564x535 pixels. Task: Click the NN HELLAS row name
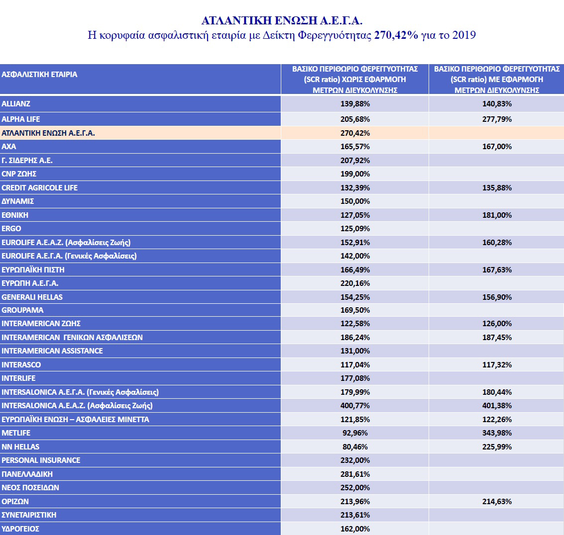(20, 447)
